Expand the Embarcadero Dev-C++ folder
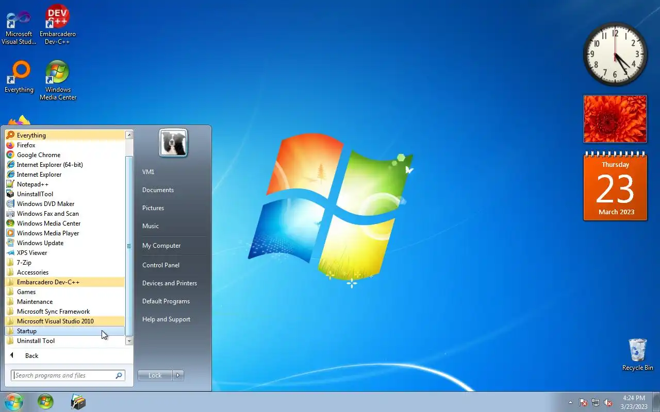The image size is (660, 412). click(x=65, y=282)
